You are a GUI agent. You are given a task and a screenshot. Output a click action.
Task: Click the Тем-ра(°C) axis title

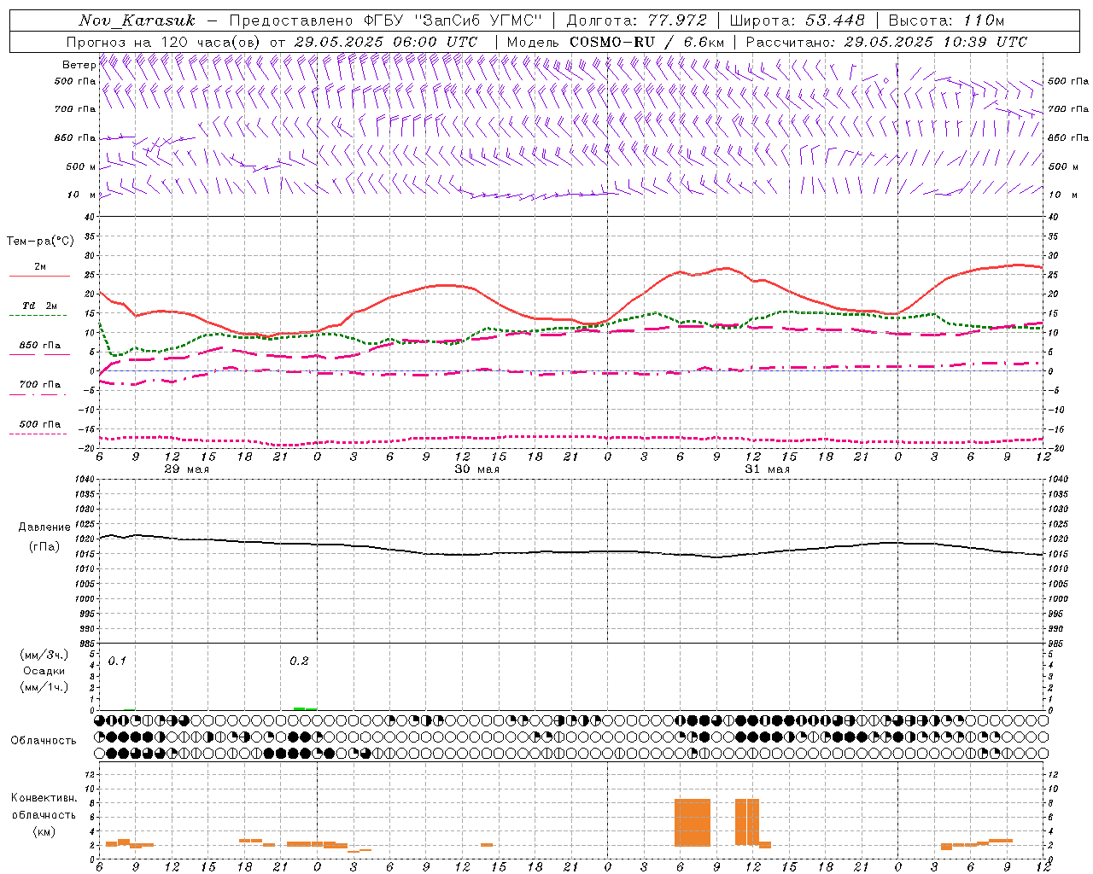[x=40, y=242]
